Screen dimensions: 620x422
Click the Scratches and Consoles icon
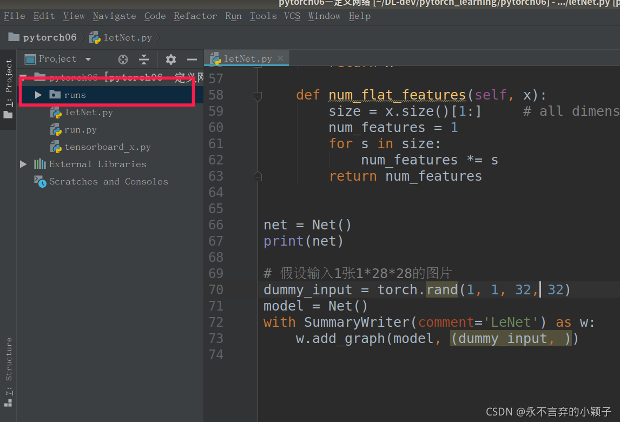coord(40,182)
